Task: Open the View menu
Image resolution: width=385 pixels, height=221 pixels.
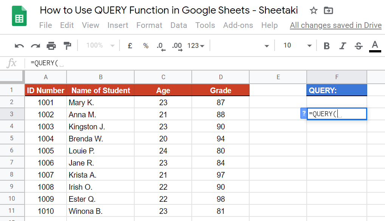Action: [x=90, y=25]
